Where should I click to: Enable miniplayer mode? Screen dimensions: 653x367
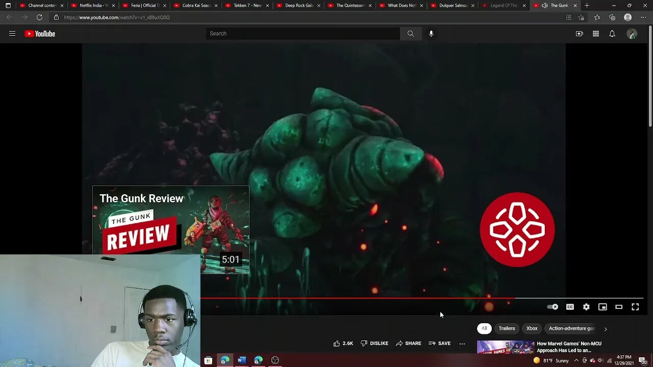[602, 307]
